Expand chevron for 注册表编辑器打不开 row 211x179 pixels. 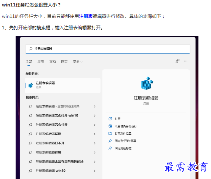(94, 143)
